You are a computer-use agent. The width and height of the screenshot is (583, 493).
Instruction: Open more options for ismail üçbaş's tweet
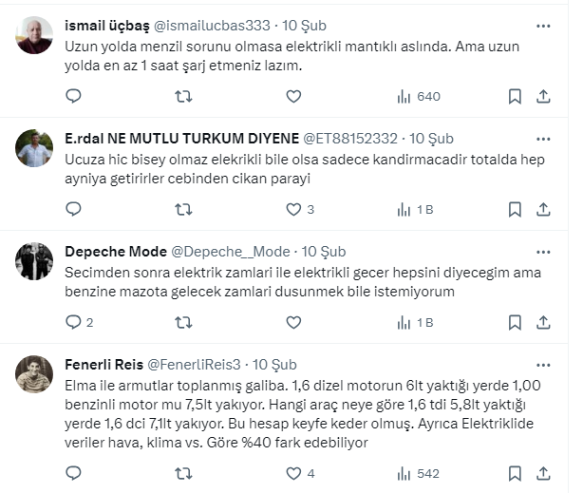[542, 25]
